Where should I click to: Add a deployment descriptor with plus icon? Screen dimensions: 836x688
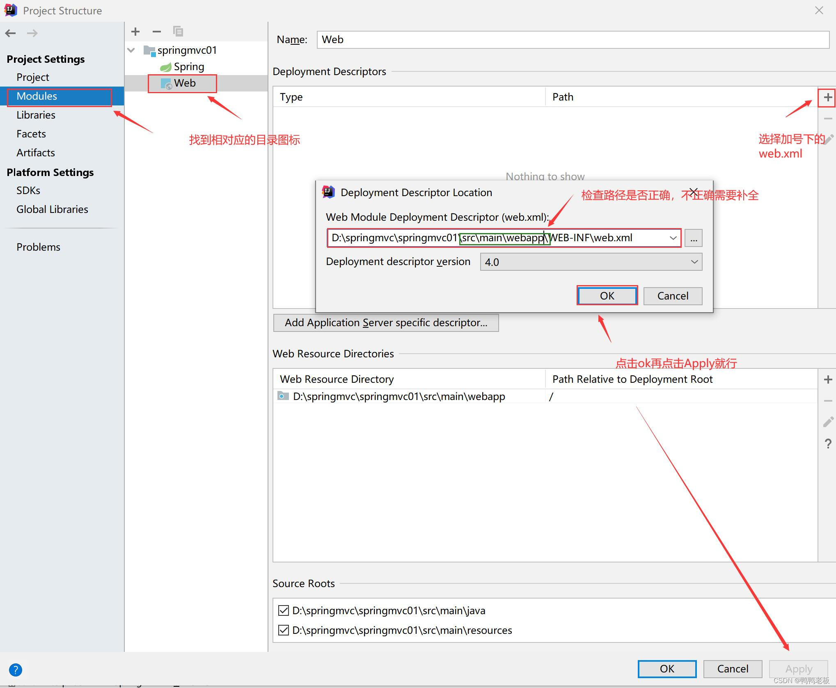click(827, 98)
